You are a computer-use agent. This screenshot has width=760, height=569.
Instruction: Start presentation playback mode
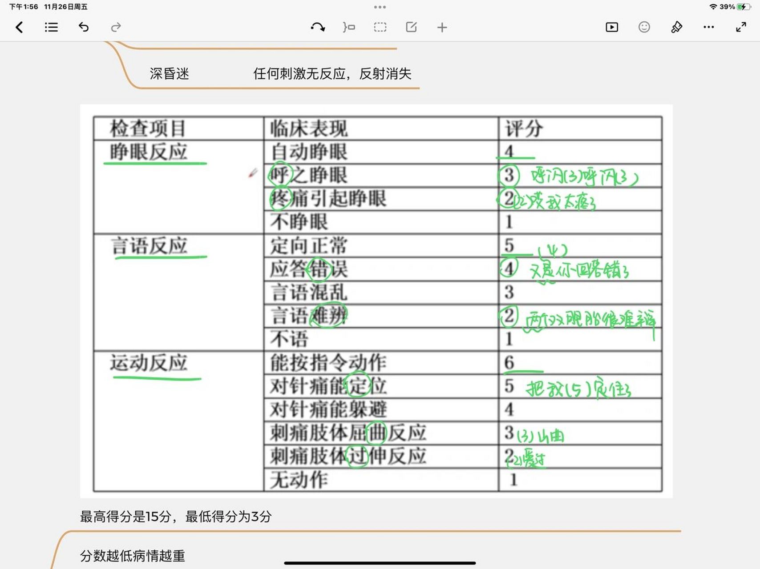[611, 27]
